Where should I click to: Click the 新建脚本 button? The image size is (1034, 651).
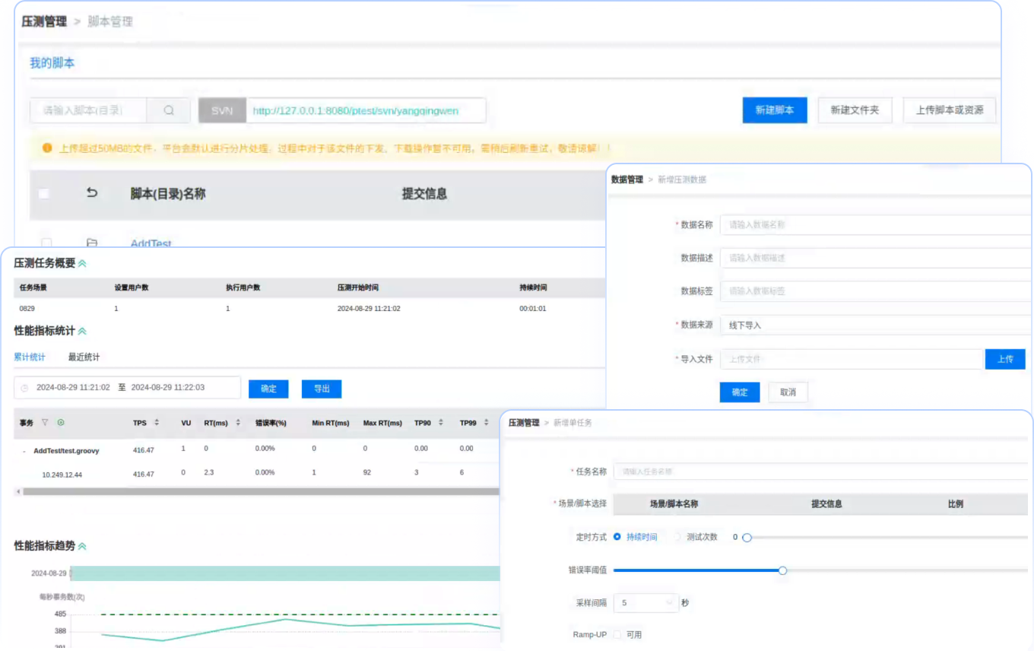coord(775,110)
